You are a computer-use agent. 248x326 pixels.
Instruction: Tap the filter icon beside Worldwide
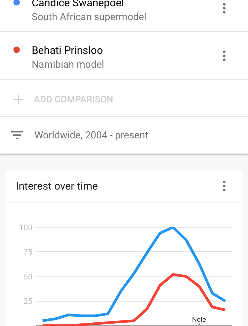point(17,135)
